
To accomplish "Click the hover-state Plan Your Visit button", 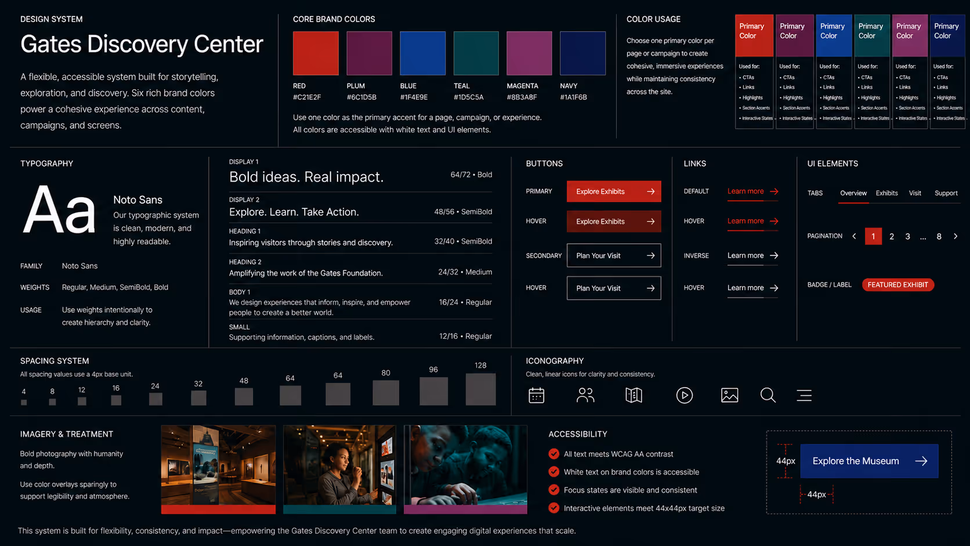I will click(x=614, y=288).
